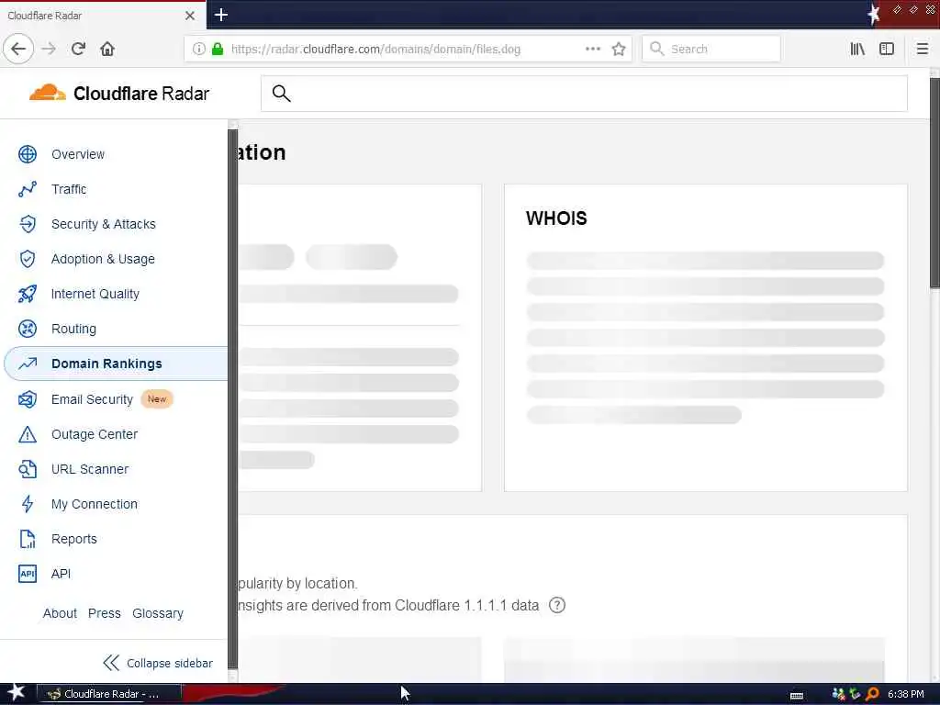The image size is (940, 705).
Task: Click the browser Search box
Action: click(x=711, y=49)
